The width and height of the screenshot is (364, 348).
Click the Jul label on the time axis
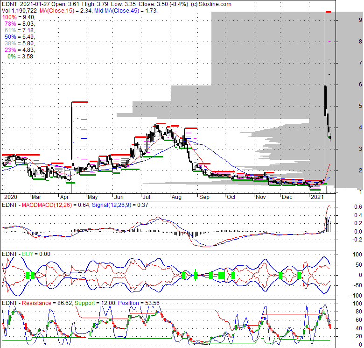tap(146, 197)
